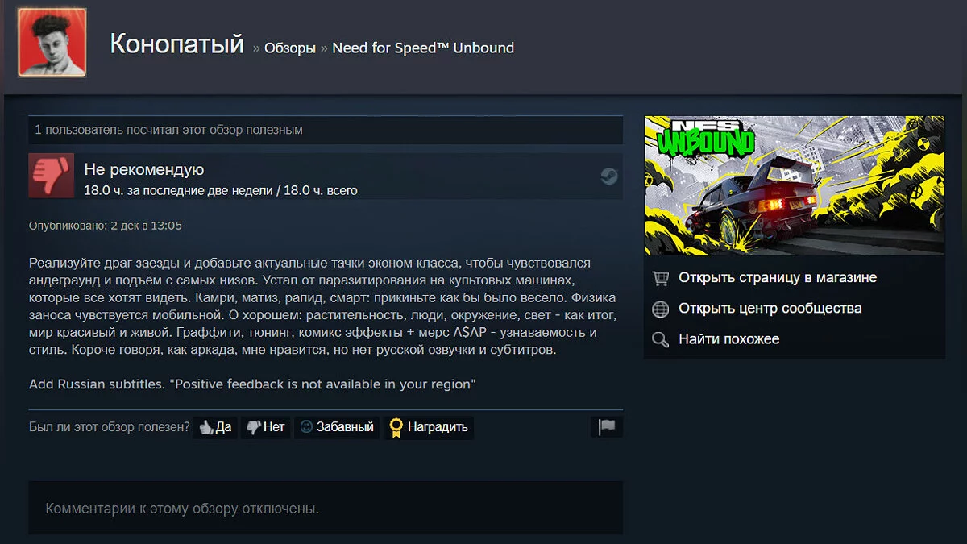This screenshot has height=544, width=967.
Task: Vote 'Нет' to mark review unhelpful
Action: click(x=265, y=427)
